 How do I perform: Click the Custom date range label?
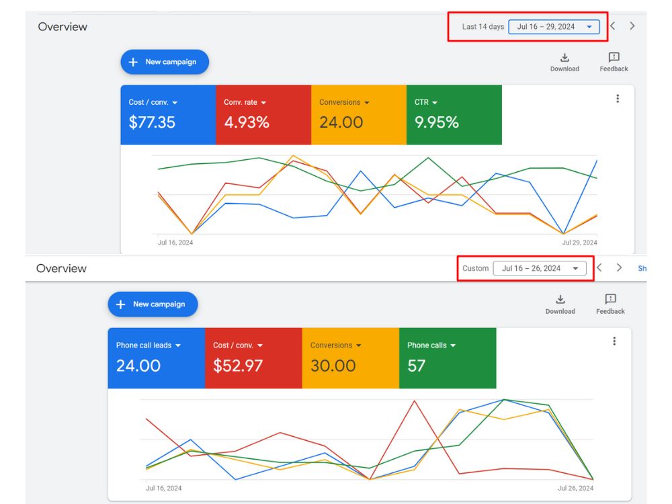tap(475, 268)
